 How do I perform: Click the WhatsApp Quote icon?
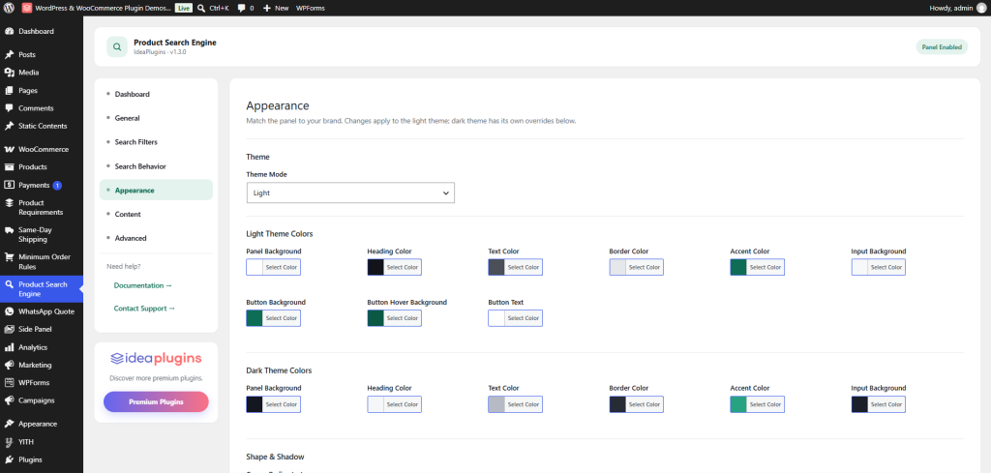point(9,312)
